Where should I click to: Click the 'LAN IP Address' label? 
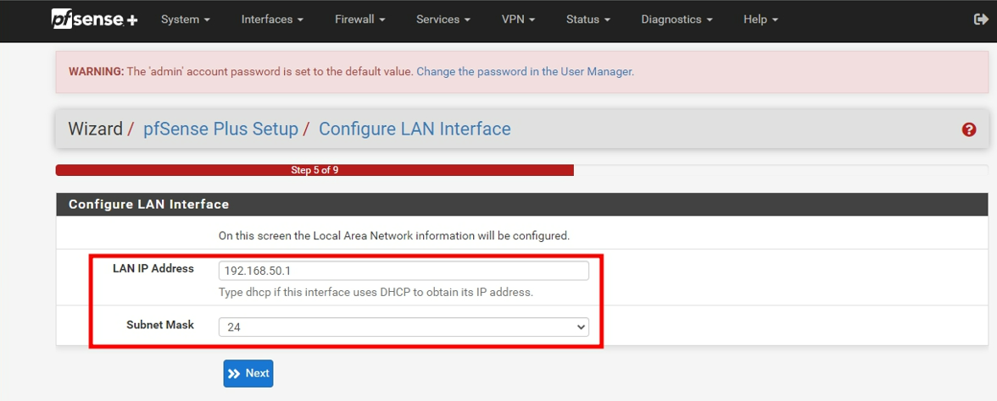[x=153, y=268]
